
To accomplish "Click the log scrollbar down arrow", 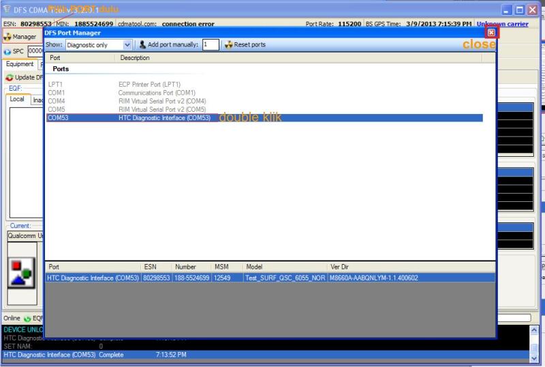I will point(534,358).
